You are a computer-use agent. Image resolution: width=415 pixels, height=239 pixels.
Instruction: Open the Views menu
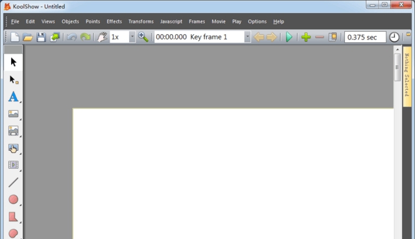48,21
